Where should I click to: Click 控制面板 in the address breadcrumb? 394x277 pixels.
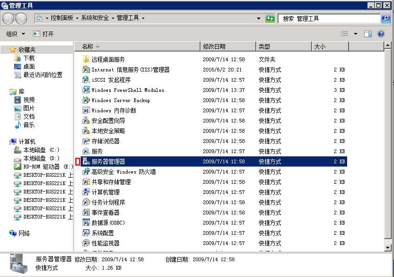pyautogui.click(x=62, y=18)
